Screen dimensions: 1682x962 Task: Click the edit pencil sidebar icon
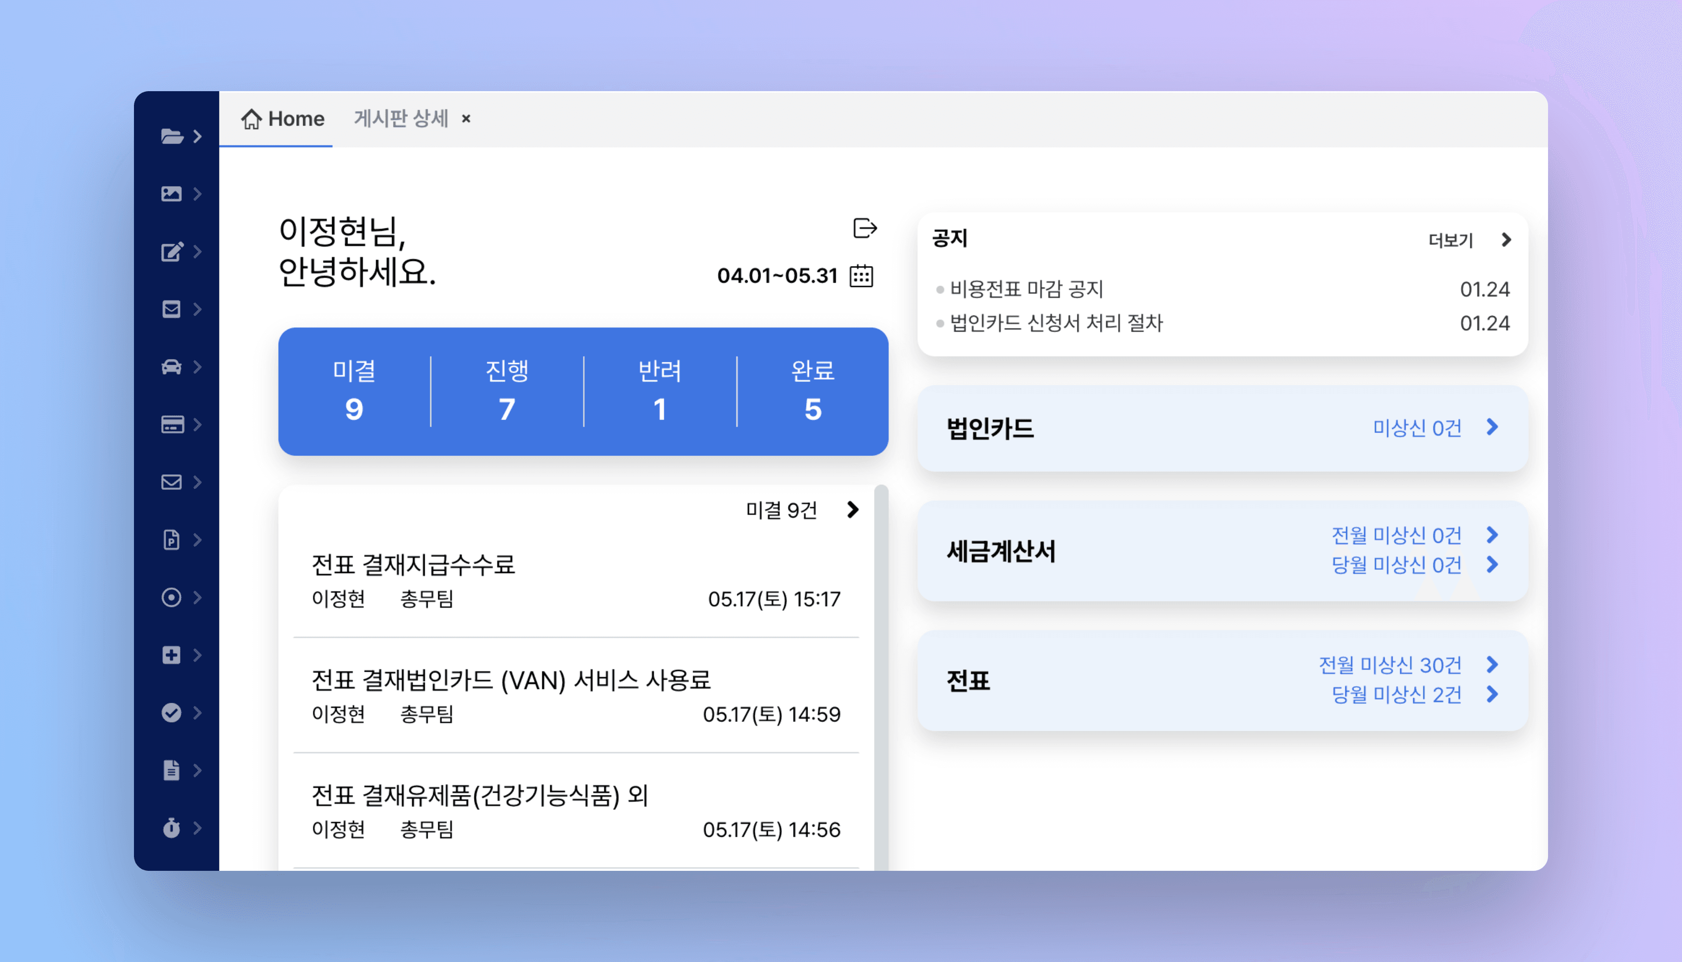click(172, 251)
